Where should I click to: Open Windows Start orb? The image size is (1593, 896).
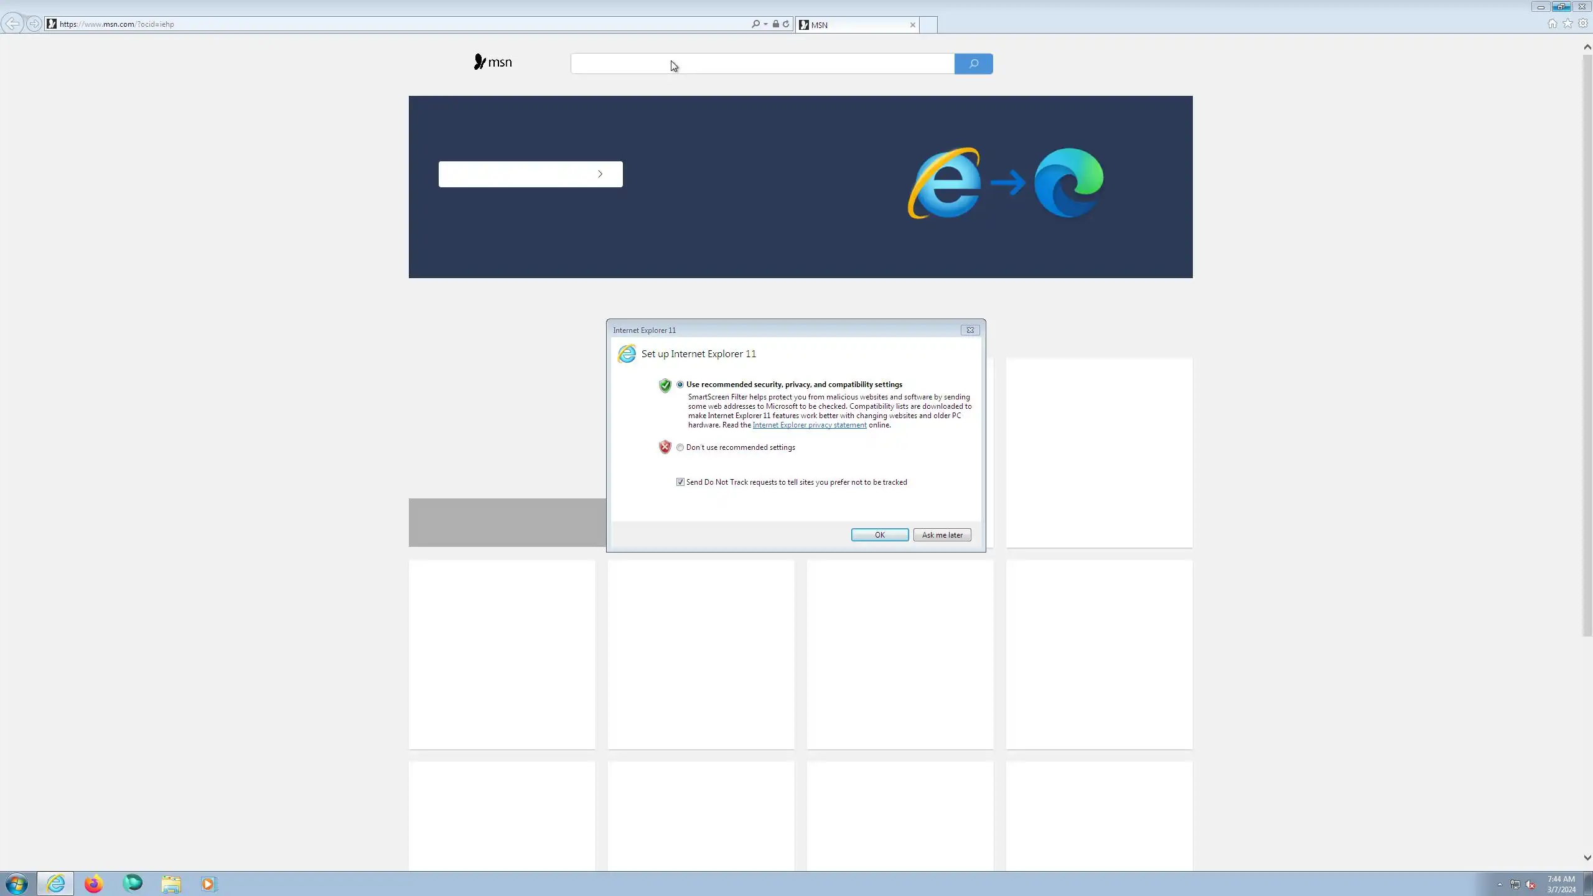point(17,884)
